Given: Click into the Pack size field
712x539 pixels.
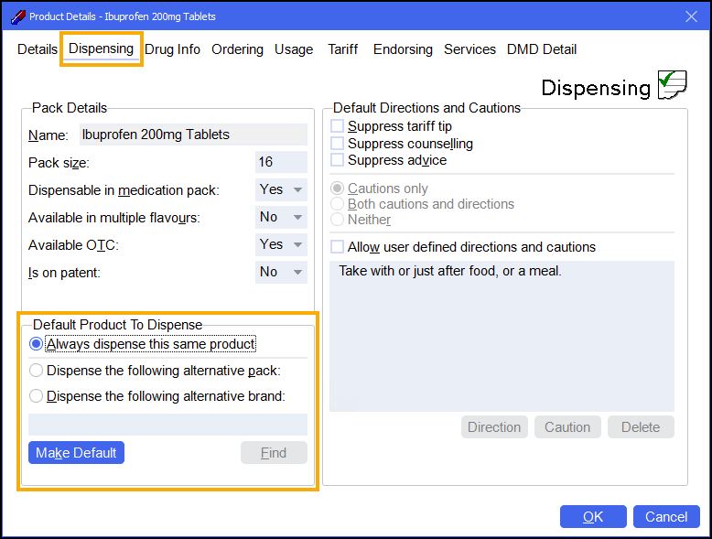Looking at the screenshot, I should click(x=281, y=162).
